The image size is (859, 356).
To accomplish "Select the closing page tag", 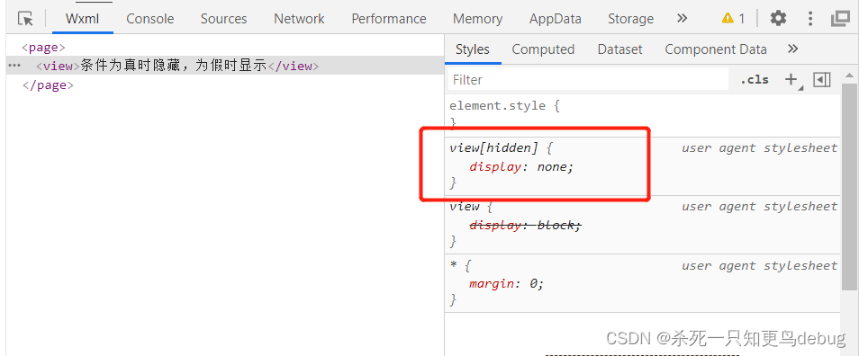I will pos(48,85).
